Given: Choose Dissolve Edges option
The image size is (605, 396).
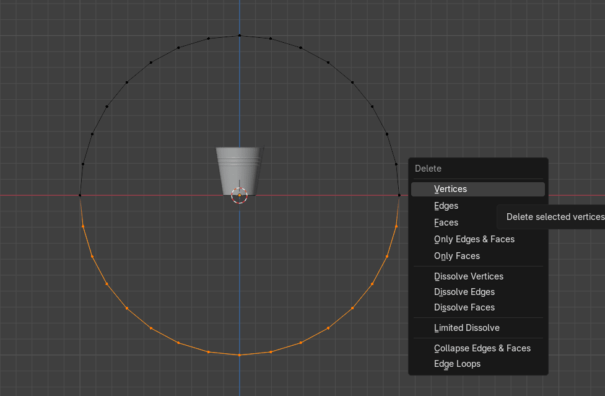Looking at the screenshot, I should coord(464,292).
